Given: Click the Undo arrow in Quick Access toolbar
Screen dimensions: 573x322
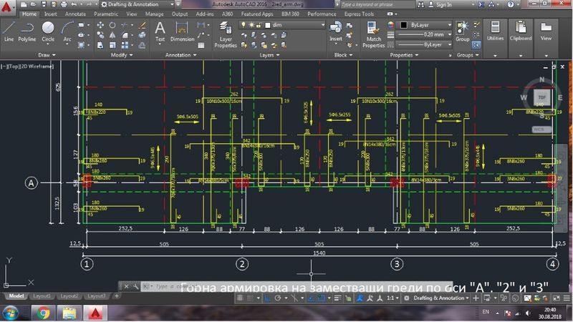Looking at the screenshot, I should pyautogui.click(x=74, y=4).
